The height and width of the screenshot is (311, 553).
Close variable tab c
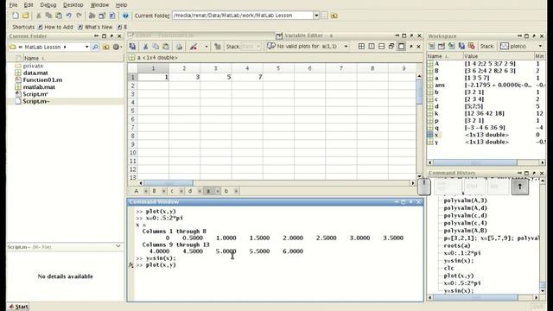[181, 191]
